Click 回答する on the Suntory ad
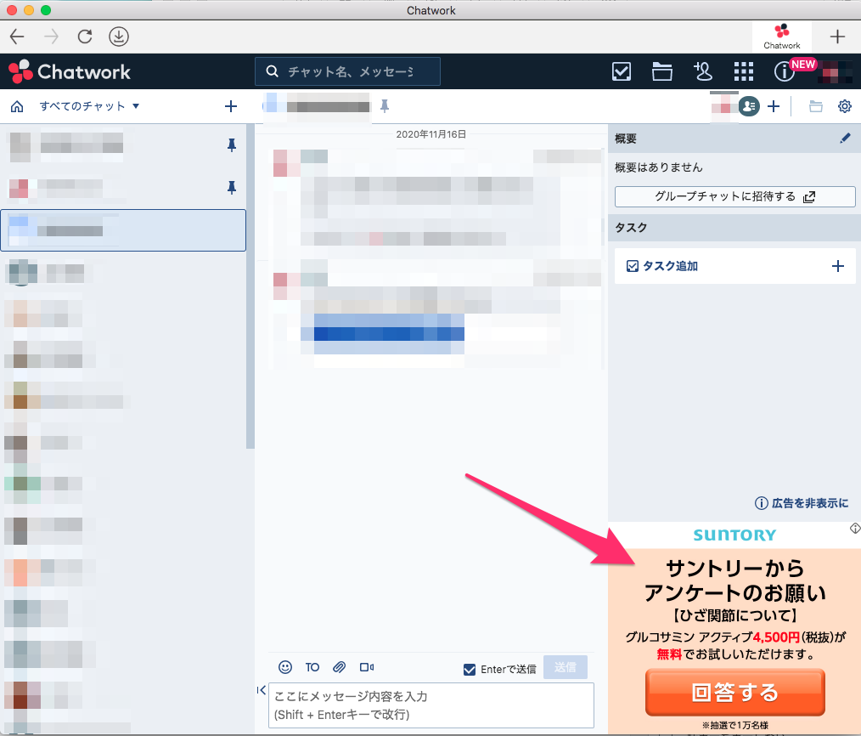 point(734,693)
